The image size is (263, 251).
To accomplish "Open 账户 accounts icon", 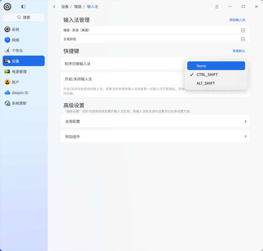I will coord(7,82).
